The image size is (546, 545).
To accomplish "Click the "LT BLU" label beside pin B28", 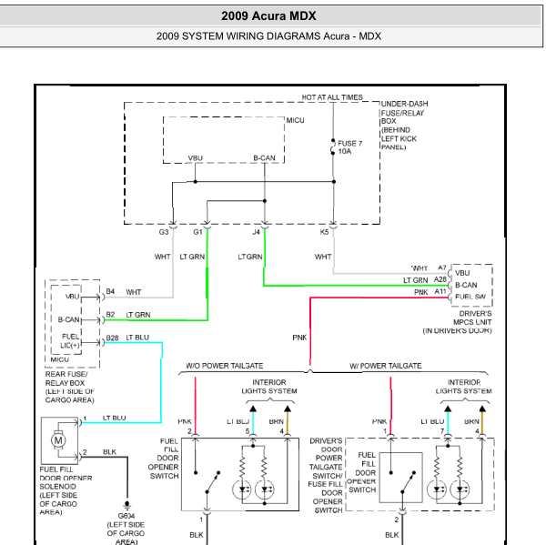I will click(x=137, y=338).
